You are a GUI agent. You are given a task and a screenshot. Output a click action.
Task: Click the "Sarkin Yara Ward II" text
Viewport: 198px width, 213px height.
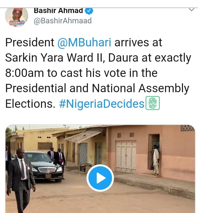pyautogui.click(x=54, y=58)
